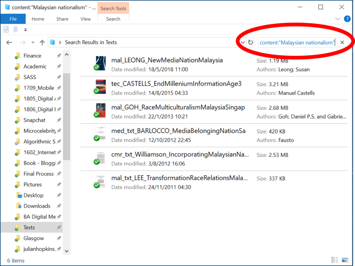
Task: Click the search box with Malaysian nationalism query
Action: [x=297, y=43]
